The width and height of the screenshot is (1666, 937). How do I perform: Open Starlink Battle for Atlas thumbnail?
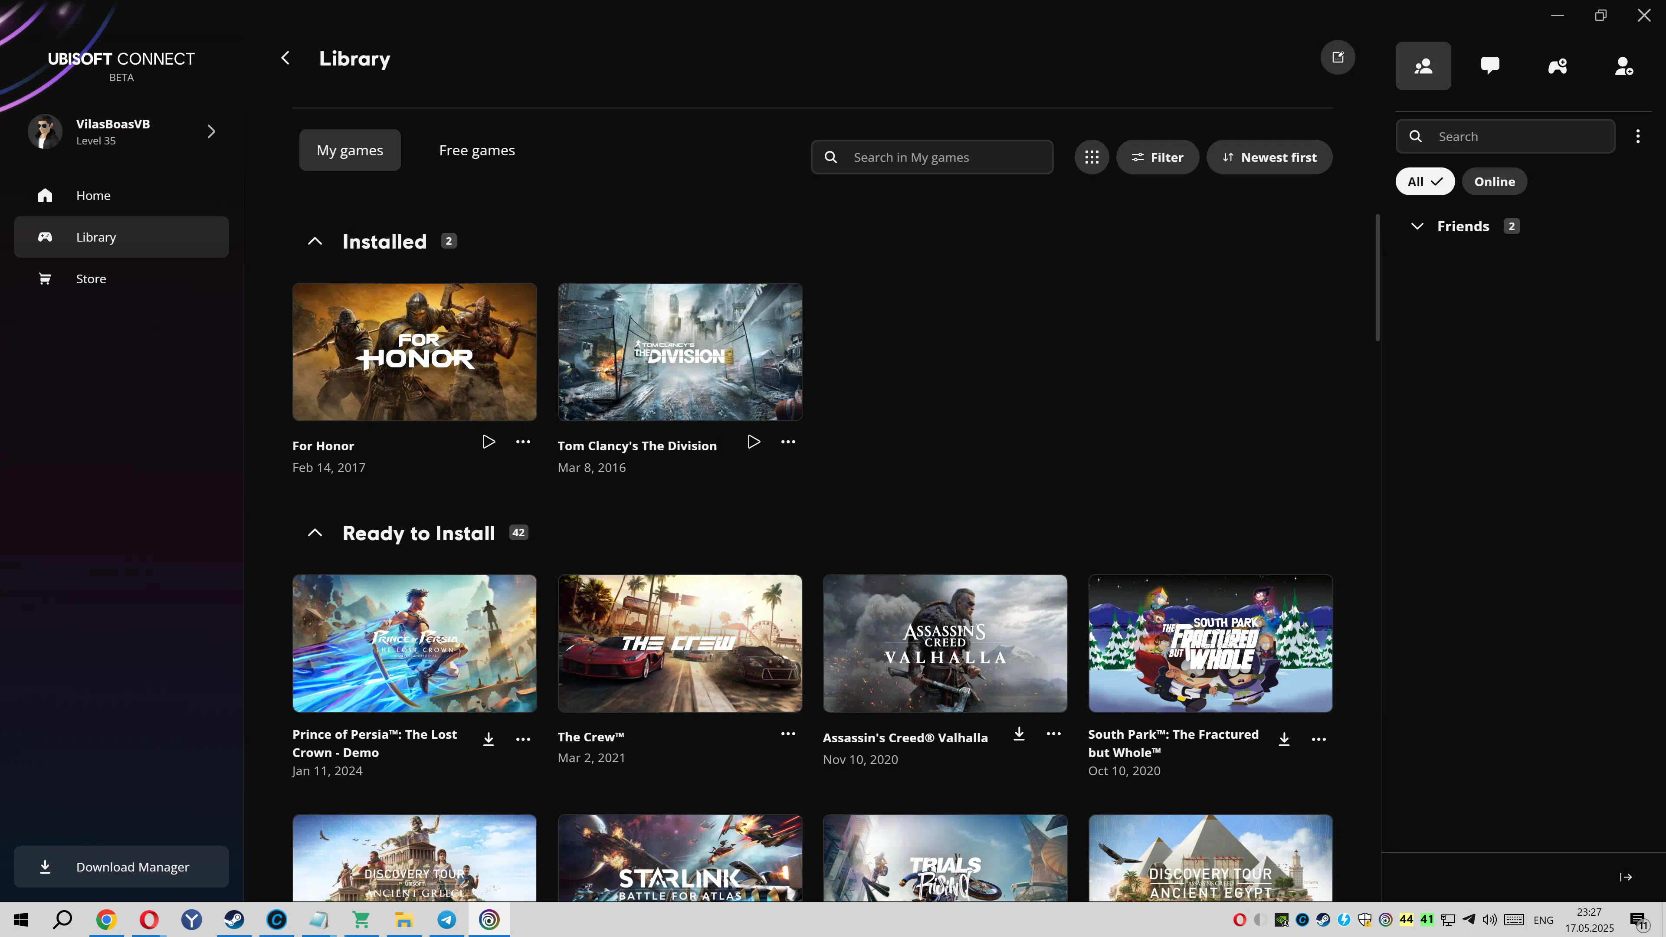tap(680, 858)
